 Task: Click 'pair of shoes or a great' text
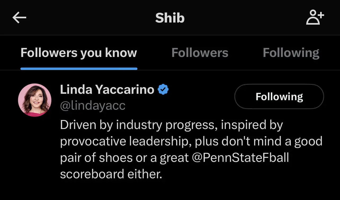tap(124, 158)
